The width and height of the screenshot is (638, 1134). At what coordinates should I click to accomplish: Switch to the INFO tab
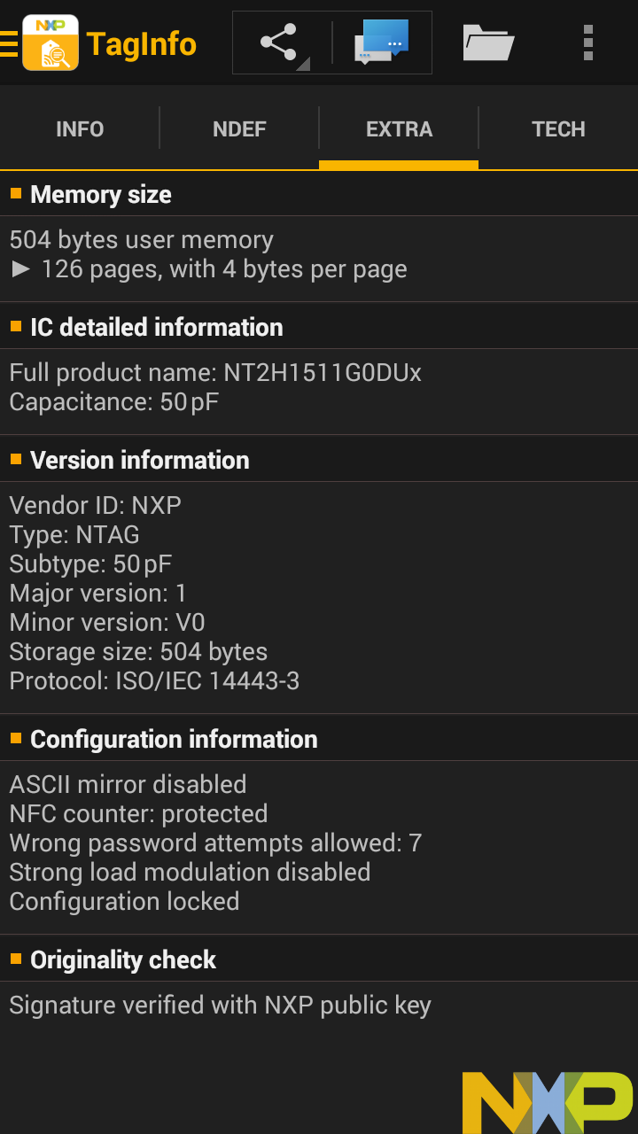pyautogui.click(x=80, y=129)
